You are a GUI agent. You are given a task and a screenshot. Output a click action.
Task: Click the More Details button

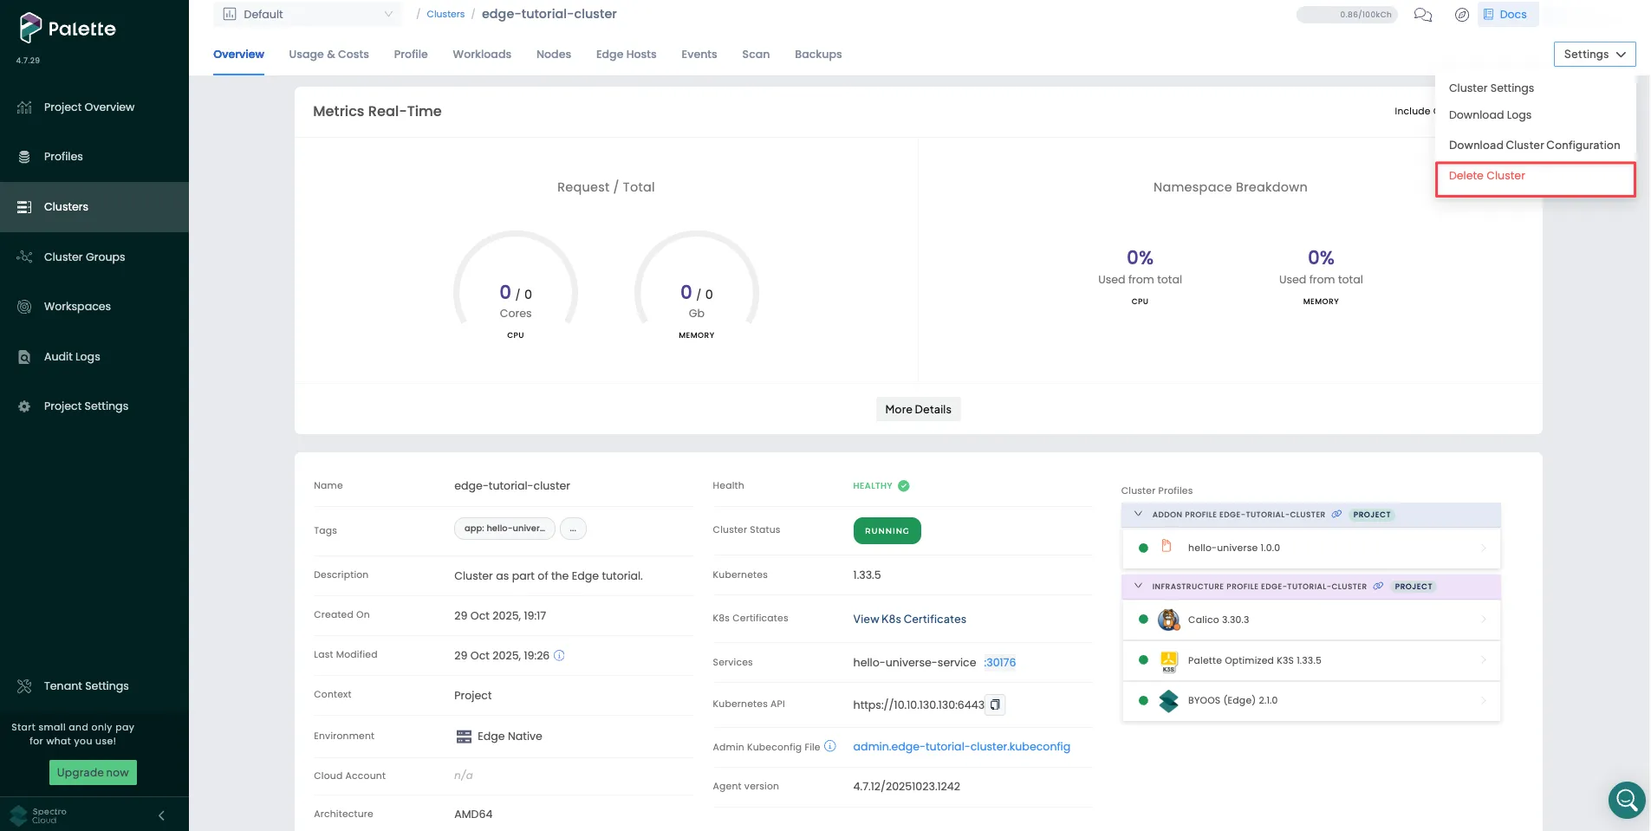pos(917,408)
